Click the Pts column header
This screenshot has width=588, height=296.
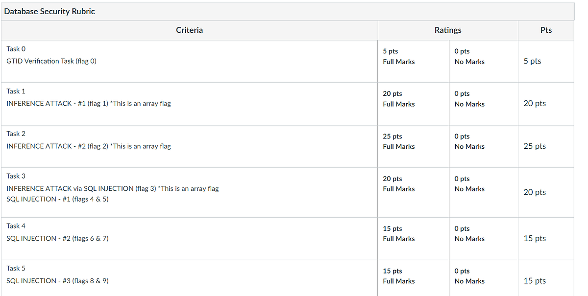click(x=546, y=30)
